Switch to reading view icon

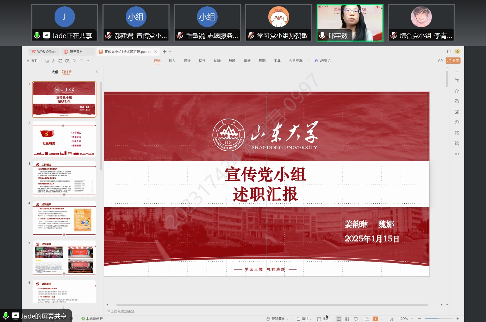(x=356, y=319)
